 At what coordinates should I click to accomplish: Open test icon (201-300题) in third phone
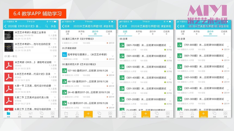[122, 89]
